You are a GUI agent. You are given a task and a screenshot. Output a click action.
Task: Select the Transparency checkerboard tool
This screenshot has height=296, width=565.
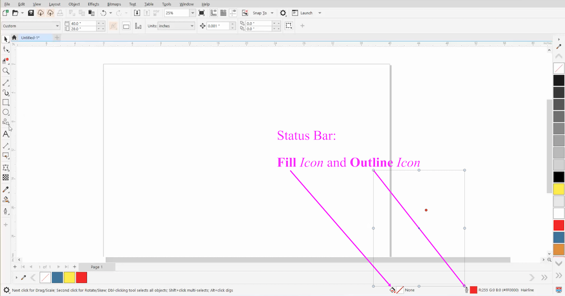6,178
